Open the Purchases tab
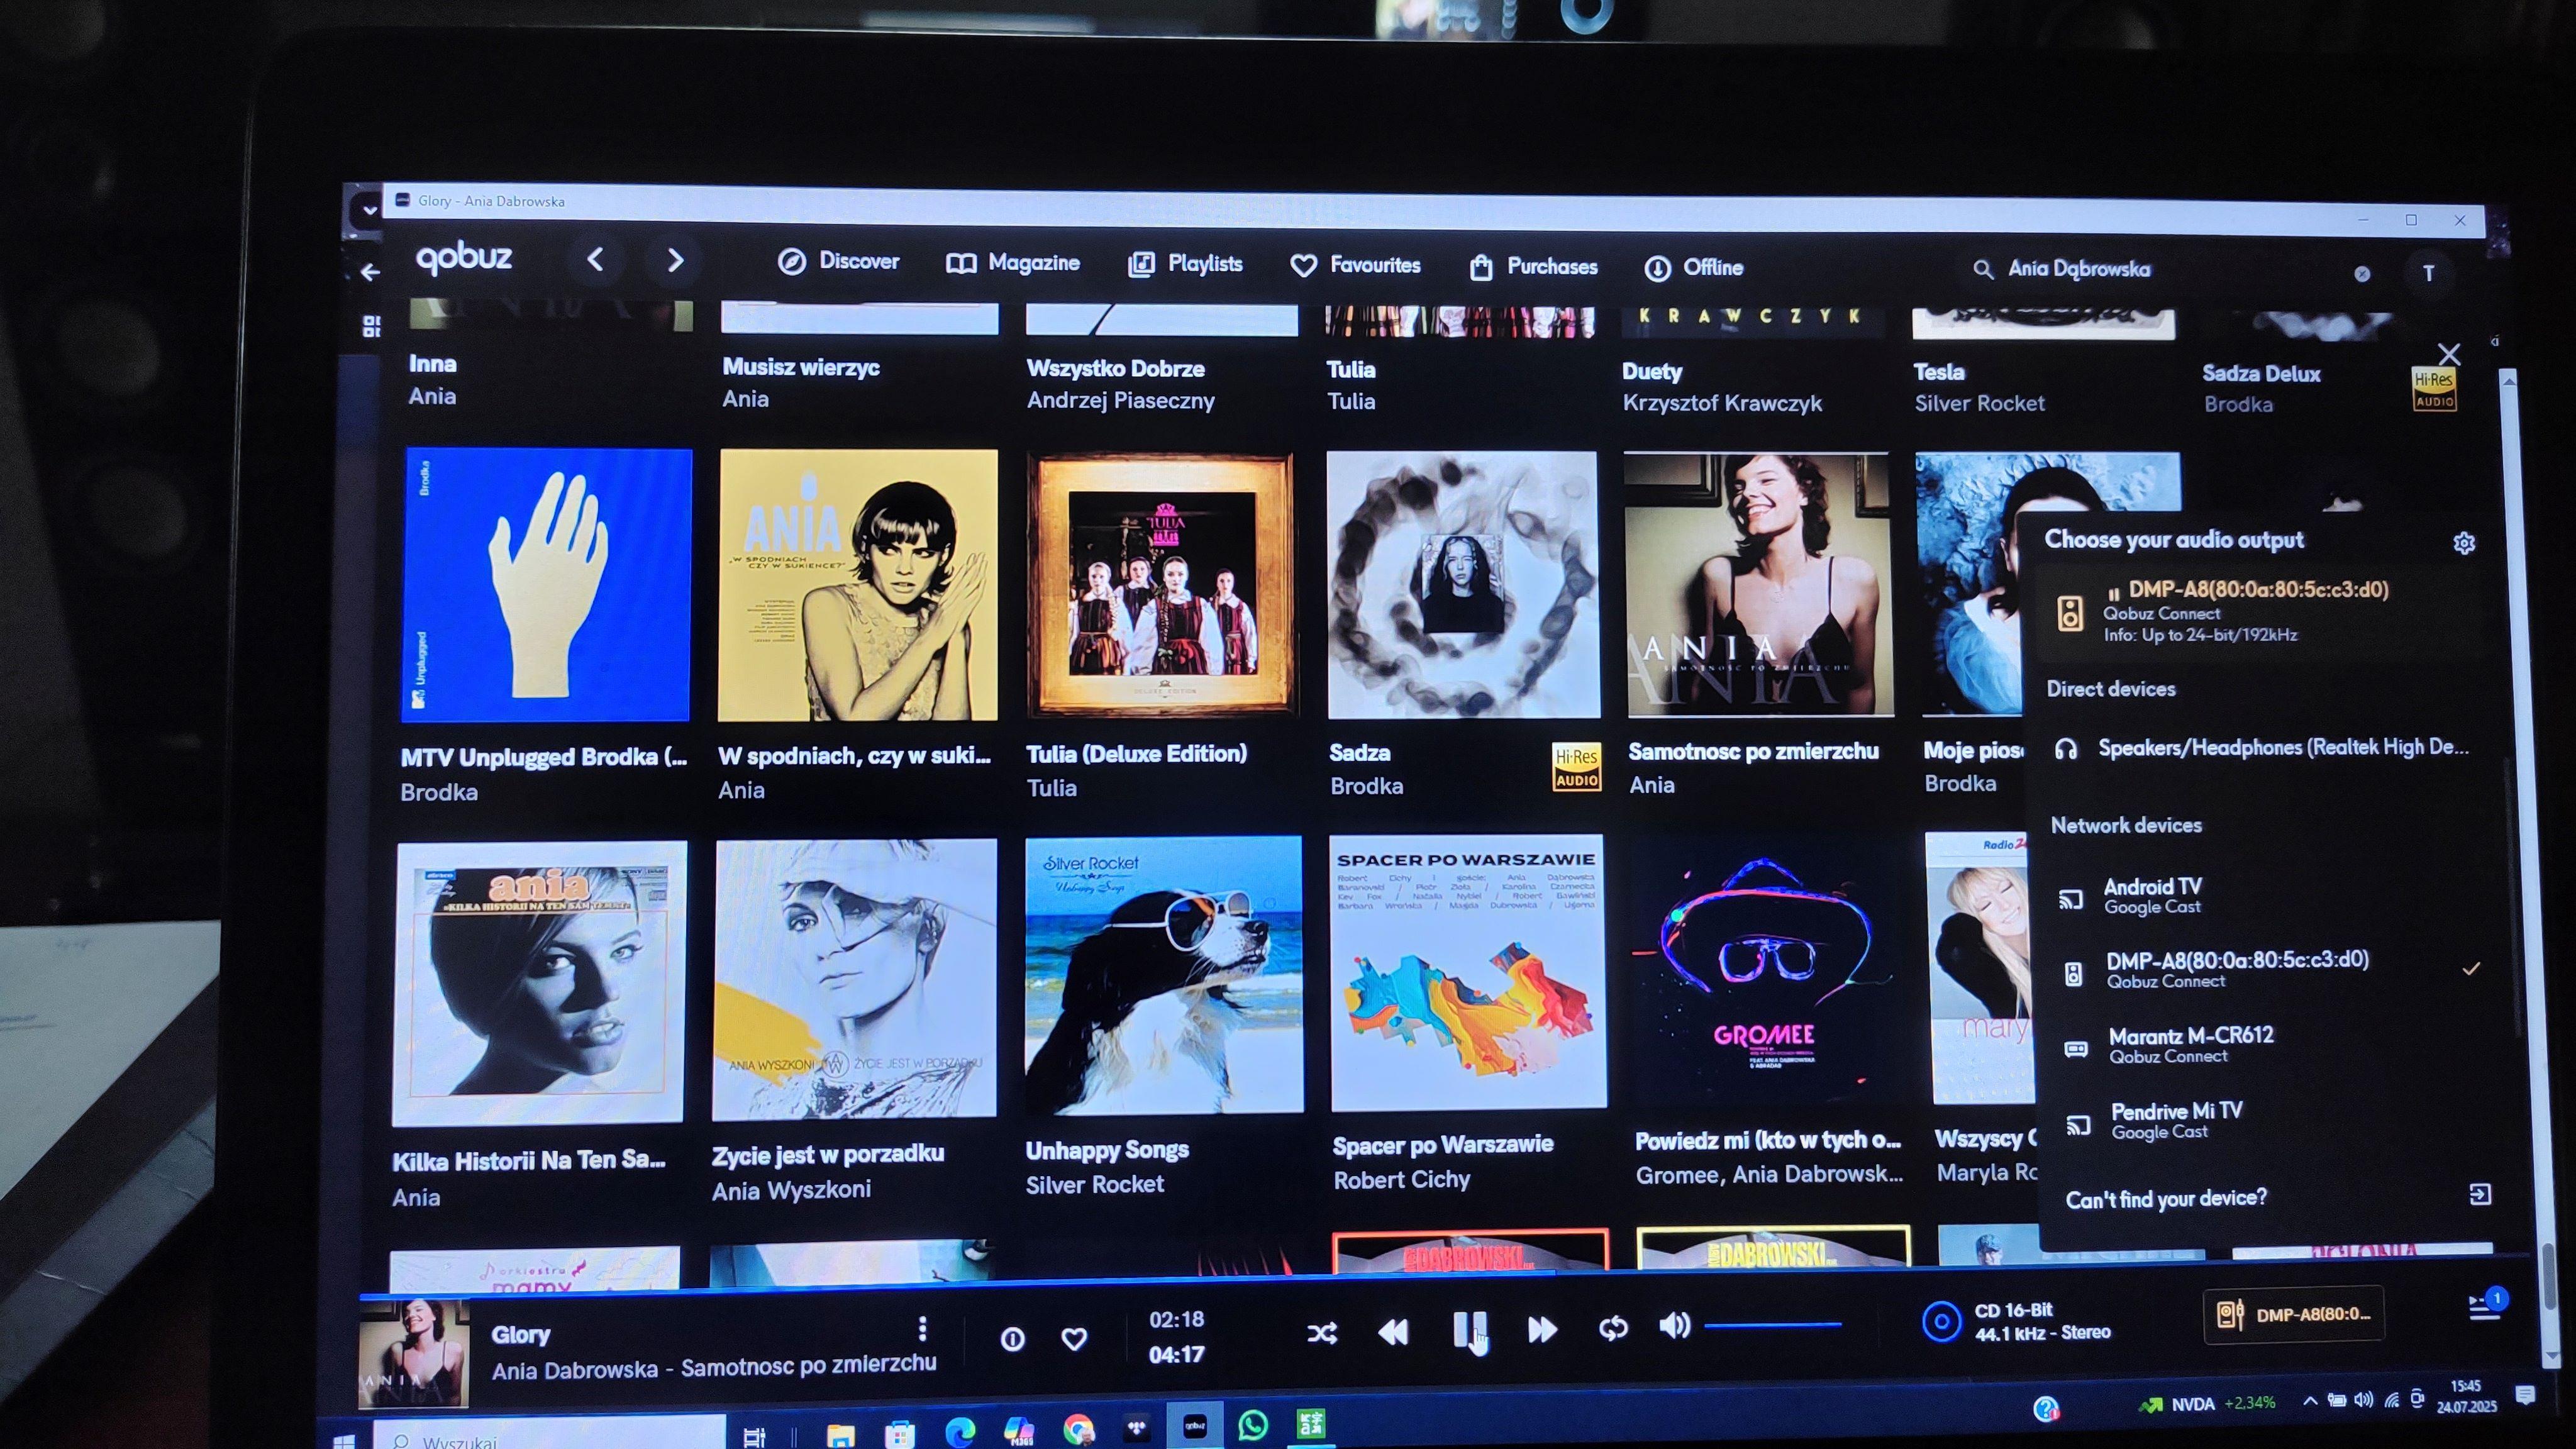2576x1449 pixels. click(x=1533, y=267)
